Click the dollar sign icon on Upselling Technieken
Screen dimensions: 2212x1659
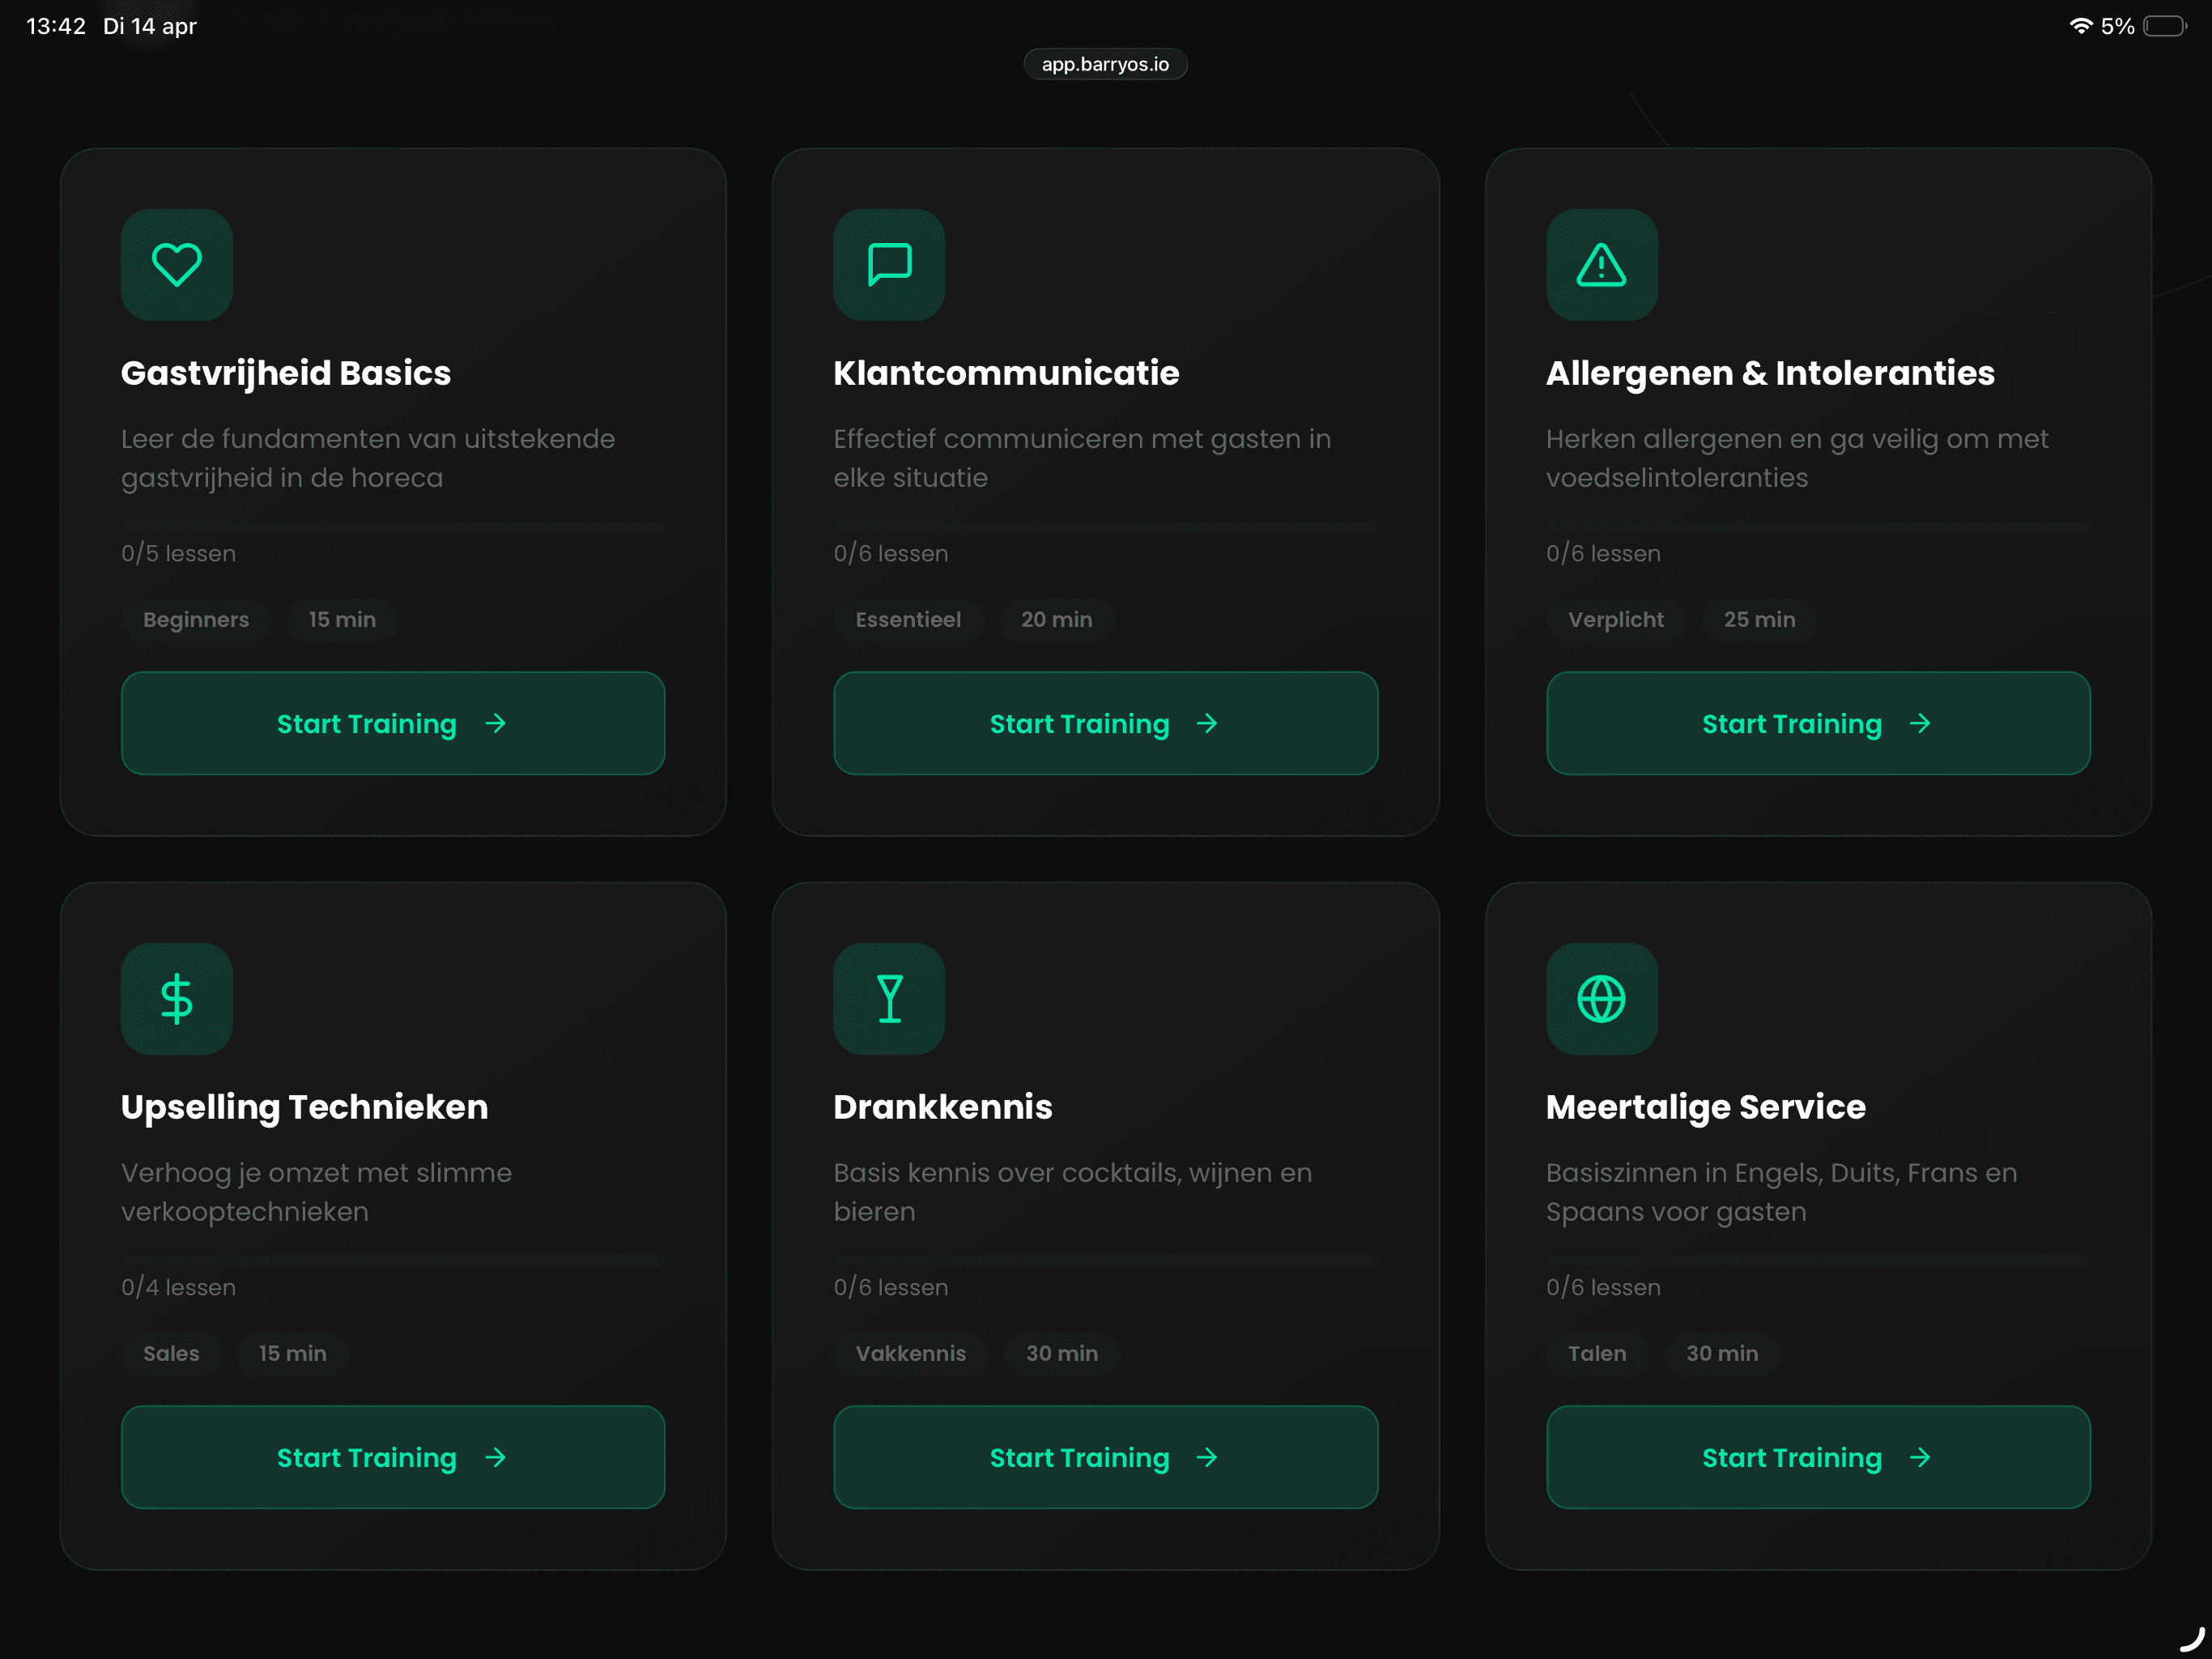177,999
